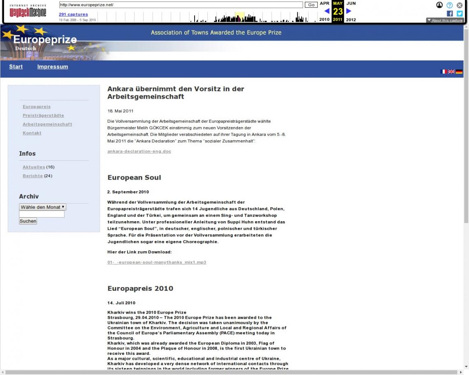
Task: Download ankara-declaration-eng.doc
Action: tap(139, 151)
